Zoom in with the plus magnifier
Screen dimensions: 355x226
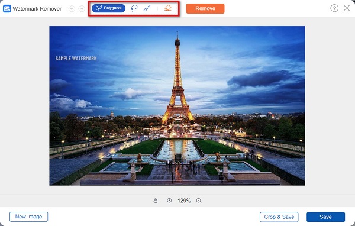coord(170,201)
